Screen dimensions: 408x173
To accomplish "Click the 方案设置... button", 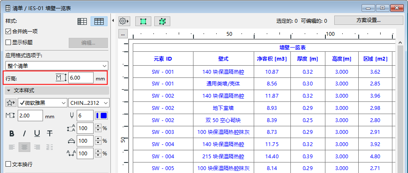I will pos(368,20).
